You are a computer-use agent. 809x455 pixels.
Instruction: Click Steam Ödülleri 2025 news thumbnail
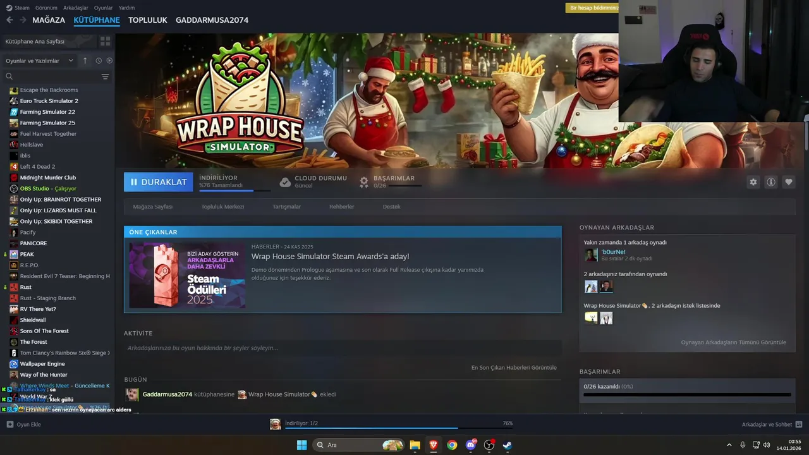[187, 276]
